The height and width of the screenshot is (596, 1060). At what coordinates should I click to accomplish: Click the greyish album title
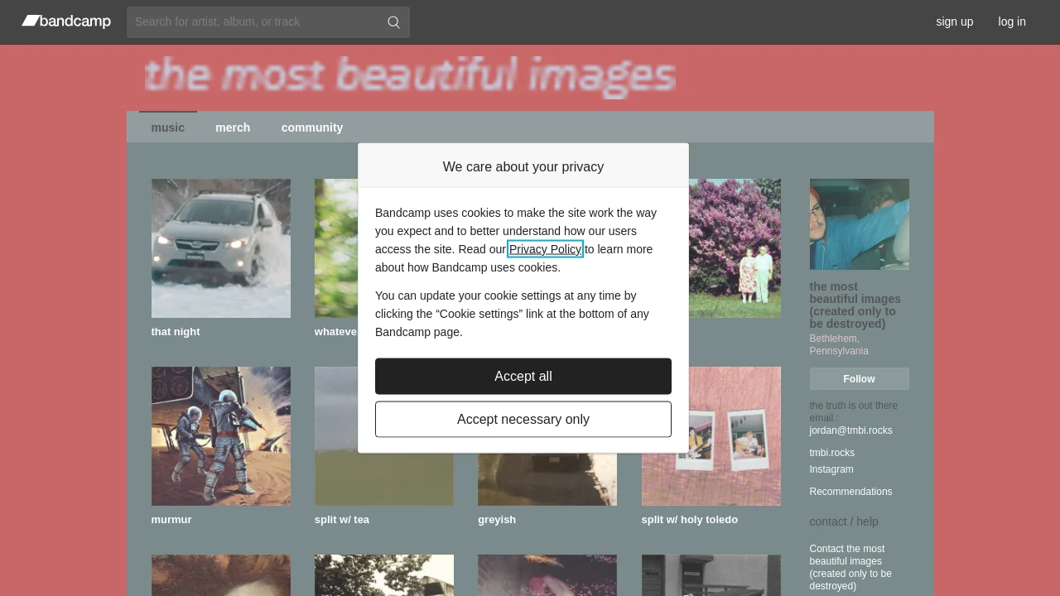click(497, 520)
